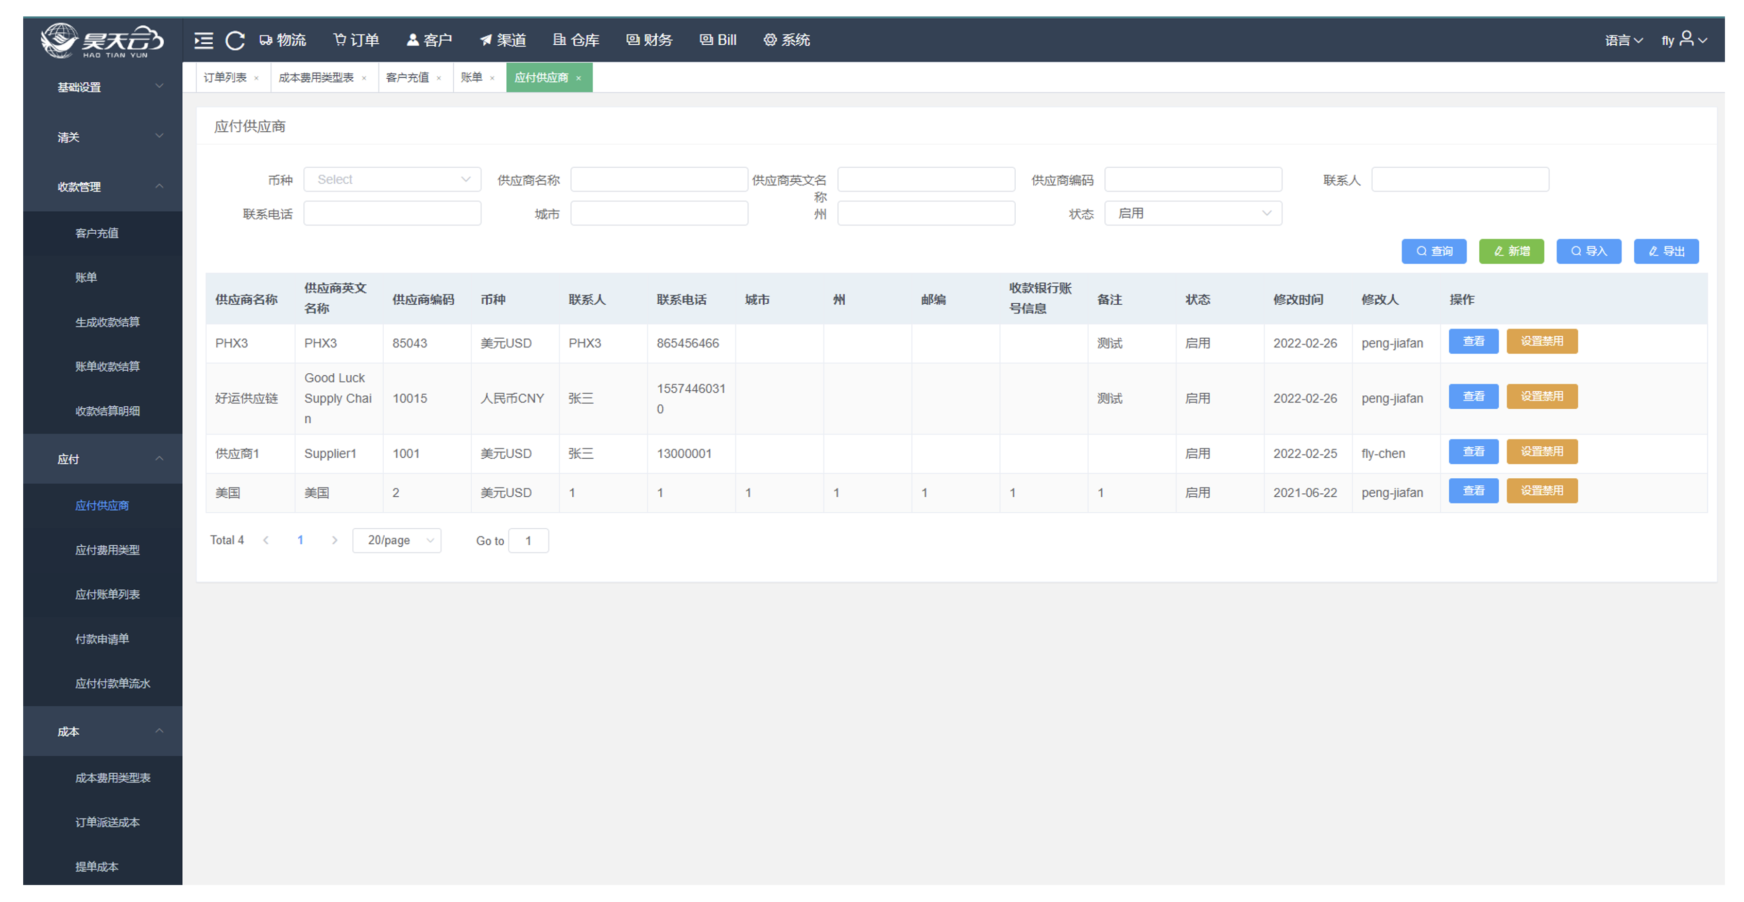Screen dimensions: 1744x902
Task: Select page 1 in pagination
Action: (300, 541)
